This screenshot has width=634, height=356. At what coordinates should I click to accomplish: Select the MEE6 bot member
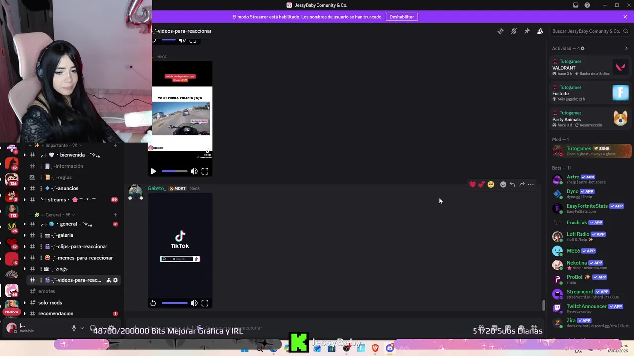pos(590,251)
